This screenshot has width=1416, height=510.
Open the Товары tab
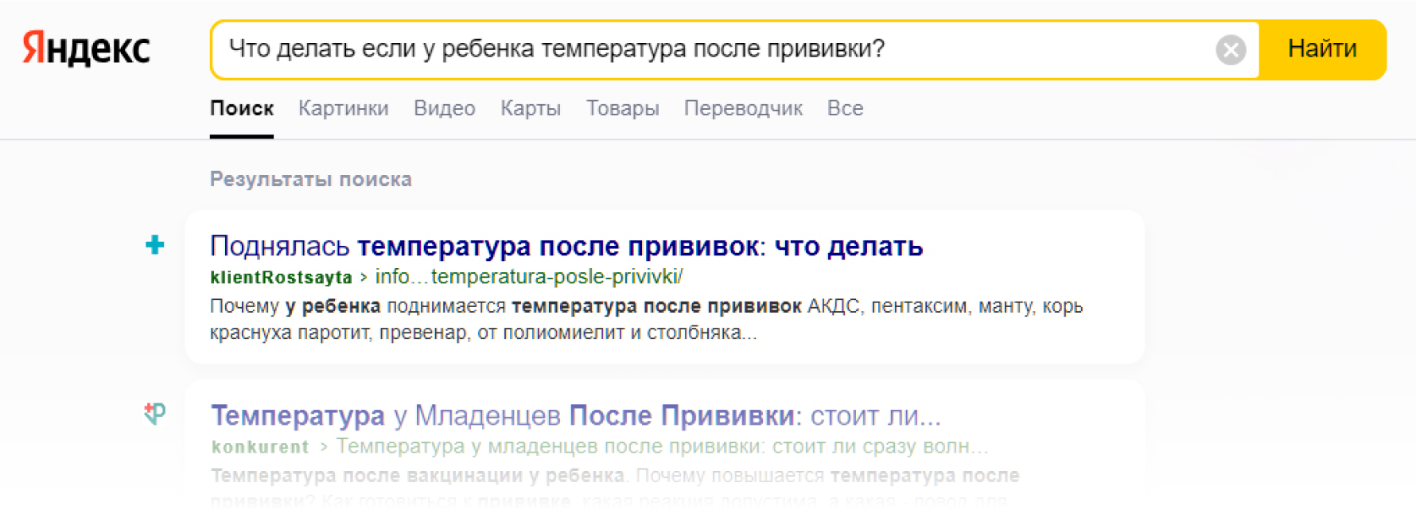point(622,108)
